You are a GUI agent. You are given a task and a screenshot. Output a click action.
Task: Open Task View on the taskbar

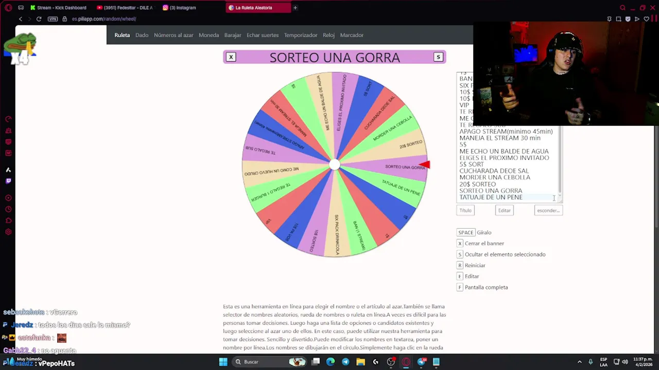click(316, 362)
